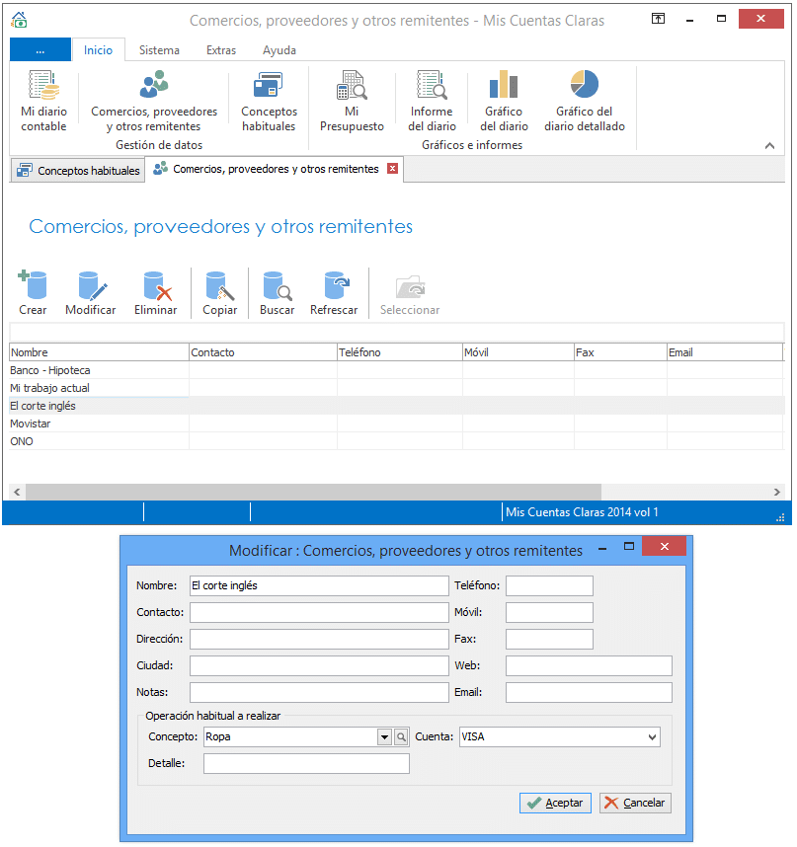Click the Nombre input field
The image size is (797, 847).
(319, 585)
